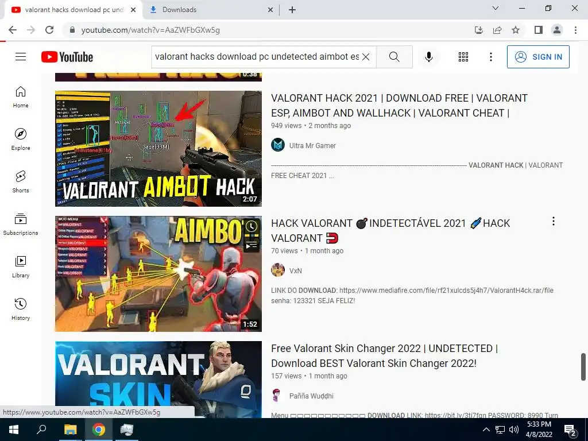
Task: Open a new browser tab
Action: [292, 10]
